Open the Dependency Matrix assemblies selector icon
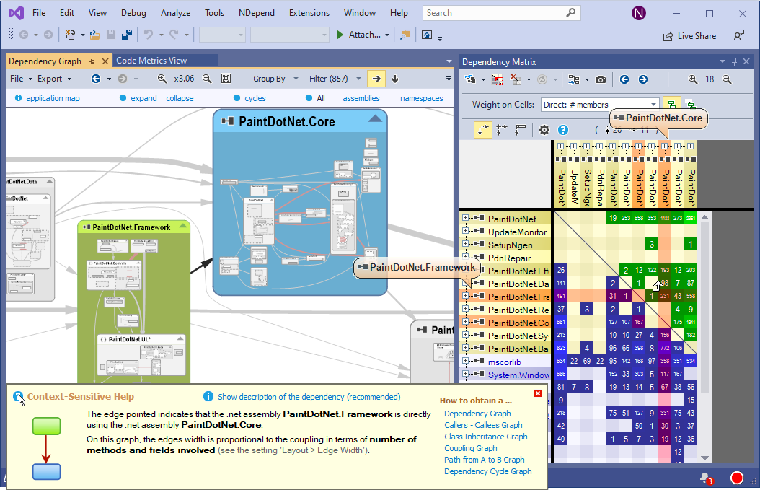Screen dimensions: 760x490 (469, 79)
